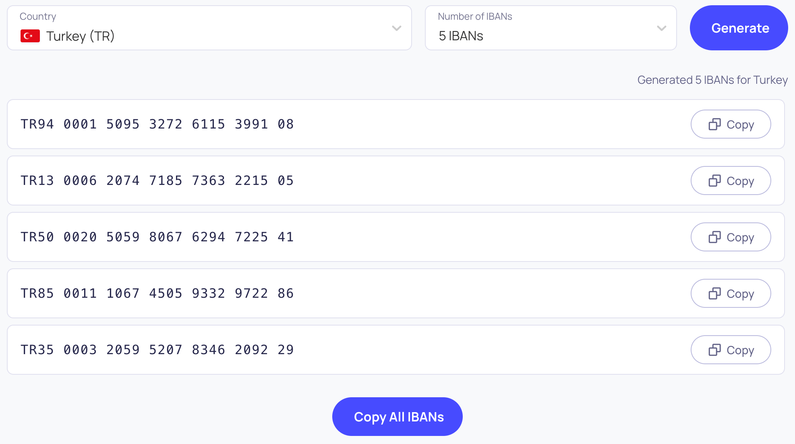Viewport: 795px width, 444px height.
Task: Select the IBAN text starting with TR94
Action: pos(157,124)
